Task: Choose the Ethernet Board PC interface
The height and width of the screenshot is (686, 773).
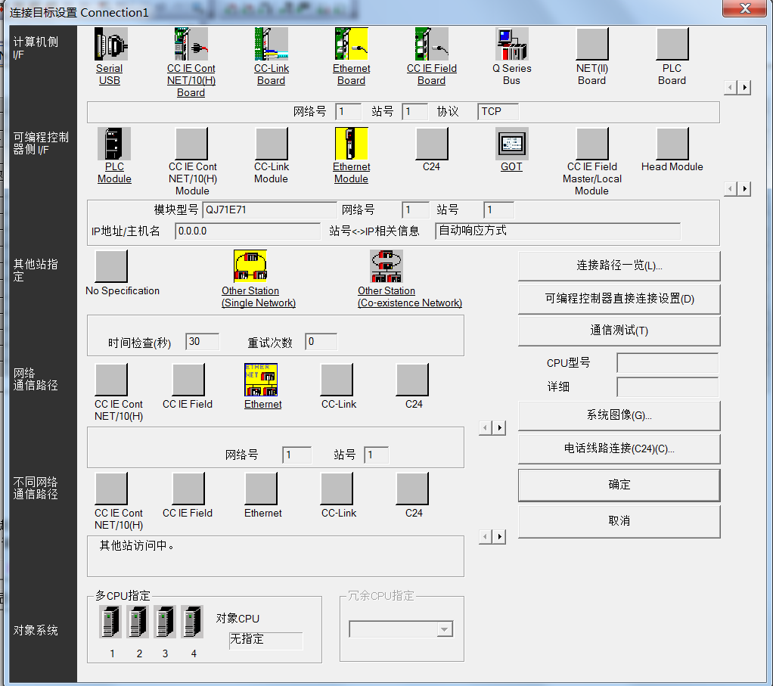Action: click(351, 45)
